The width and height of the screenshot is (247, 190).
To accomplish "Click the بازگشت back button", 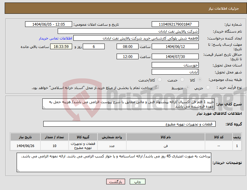I will click(116, 182).
